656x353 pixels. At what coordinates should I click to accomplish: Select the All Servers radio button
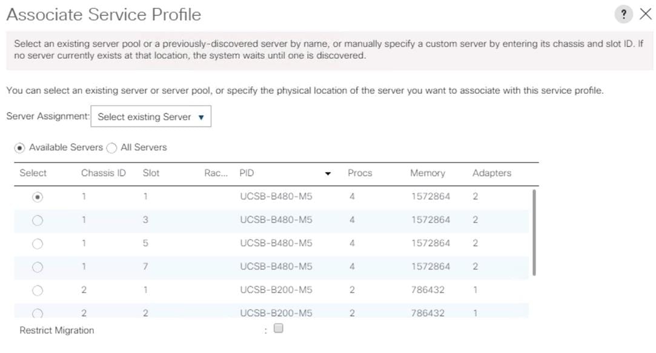[x=111, y=148]
